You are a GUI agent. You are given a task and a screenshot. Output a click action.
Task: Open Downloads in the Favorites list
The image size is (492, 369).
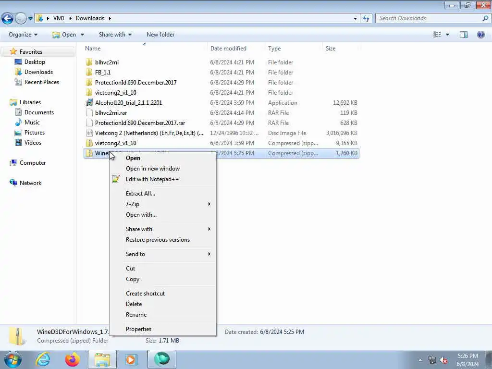tap(38, 72)
